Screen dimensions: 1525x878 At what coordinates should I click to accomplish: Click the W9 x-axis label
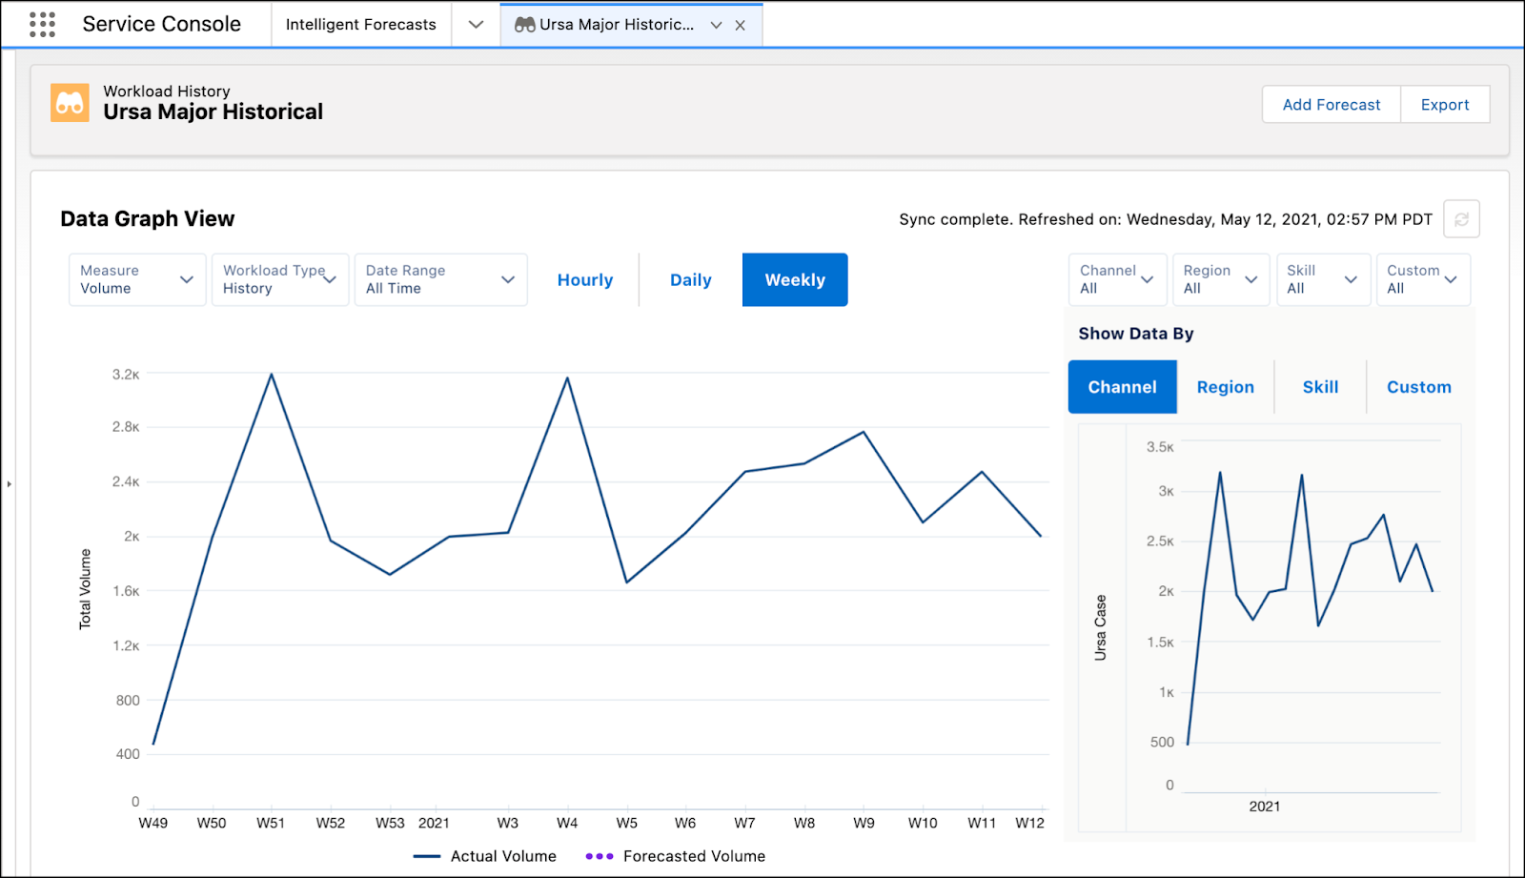(x=864, y=823)
